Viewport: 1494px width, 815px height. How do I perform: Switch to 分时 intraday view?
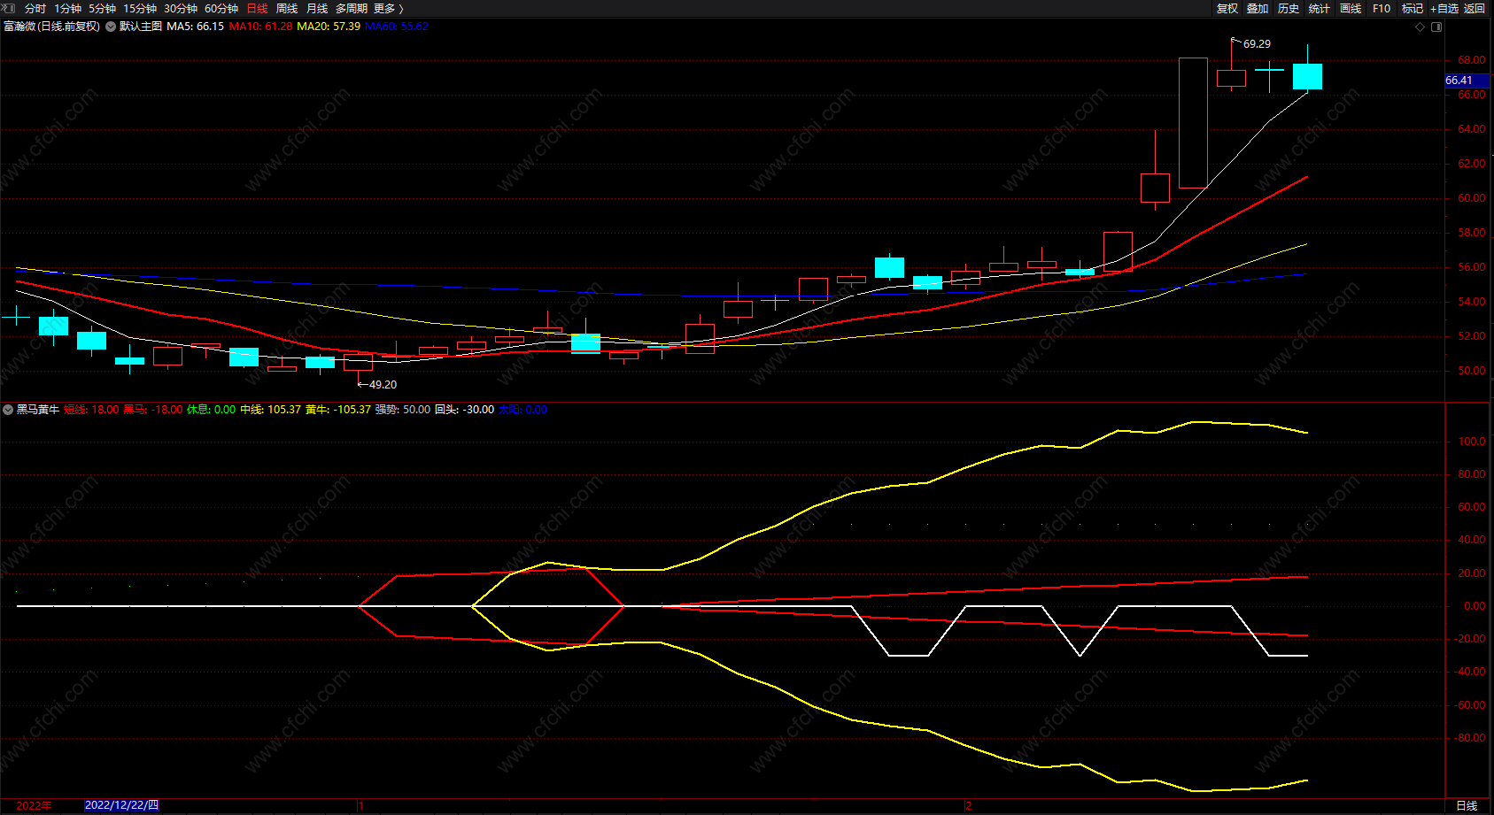click(35, 9)
